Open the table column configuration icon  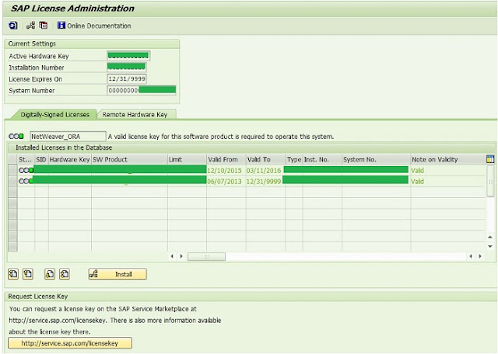coord(490,159)
